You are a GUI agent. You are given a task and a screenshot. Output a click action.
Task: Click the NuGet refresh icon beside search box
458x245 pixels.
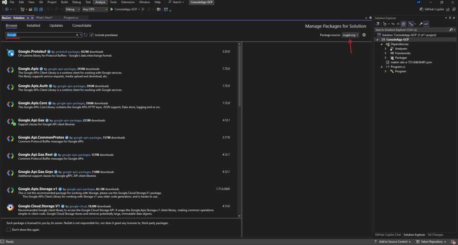pyautogui.click(x=85, y=35)
